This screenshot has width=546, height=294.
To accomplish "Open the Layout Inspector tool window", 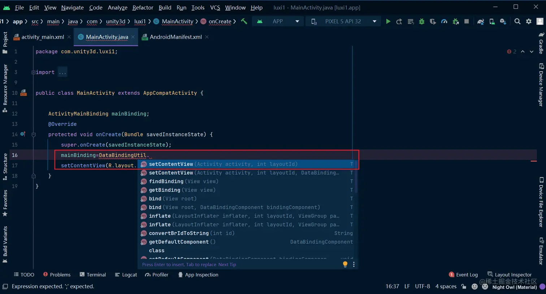I will tap(510, 274).
